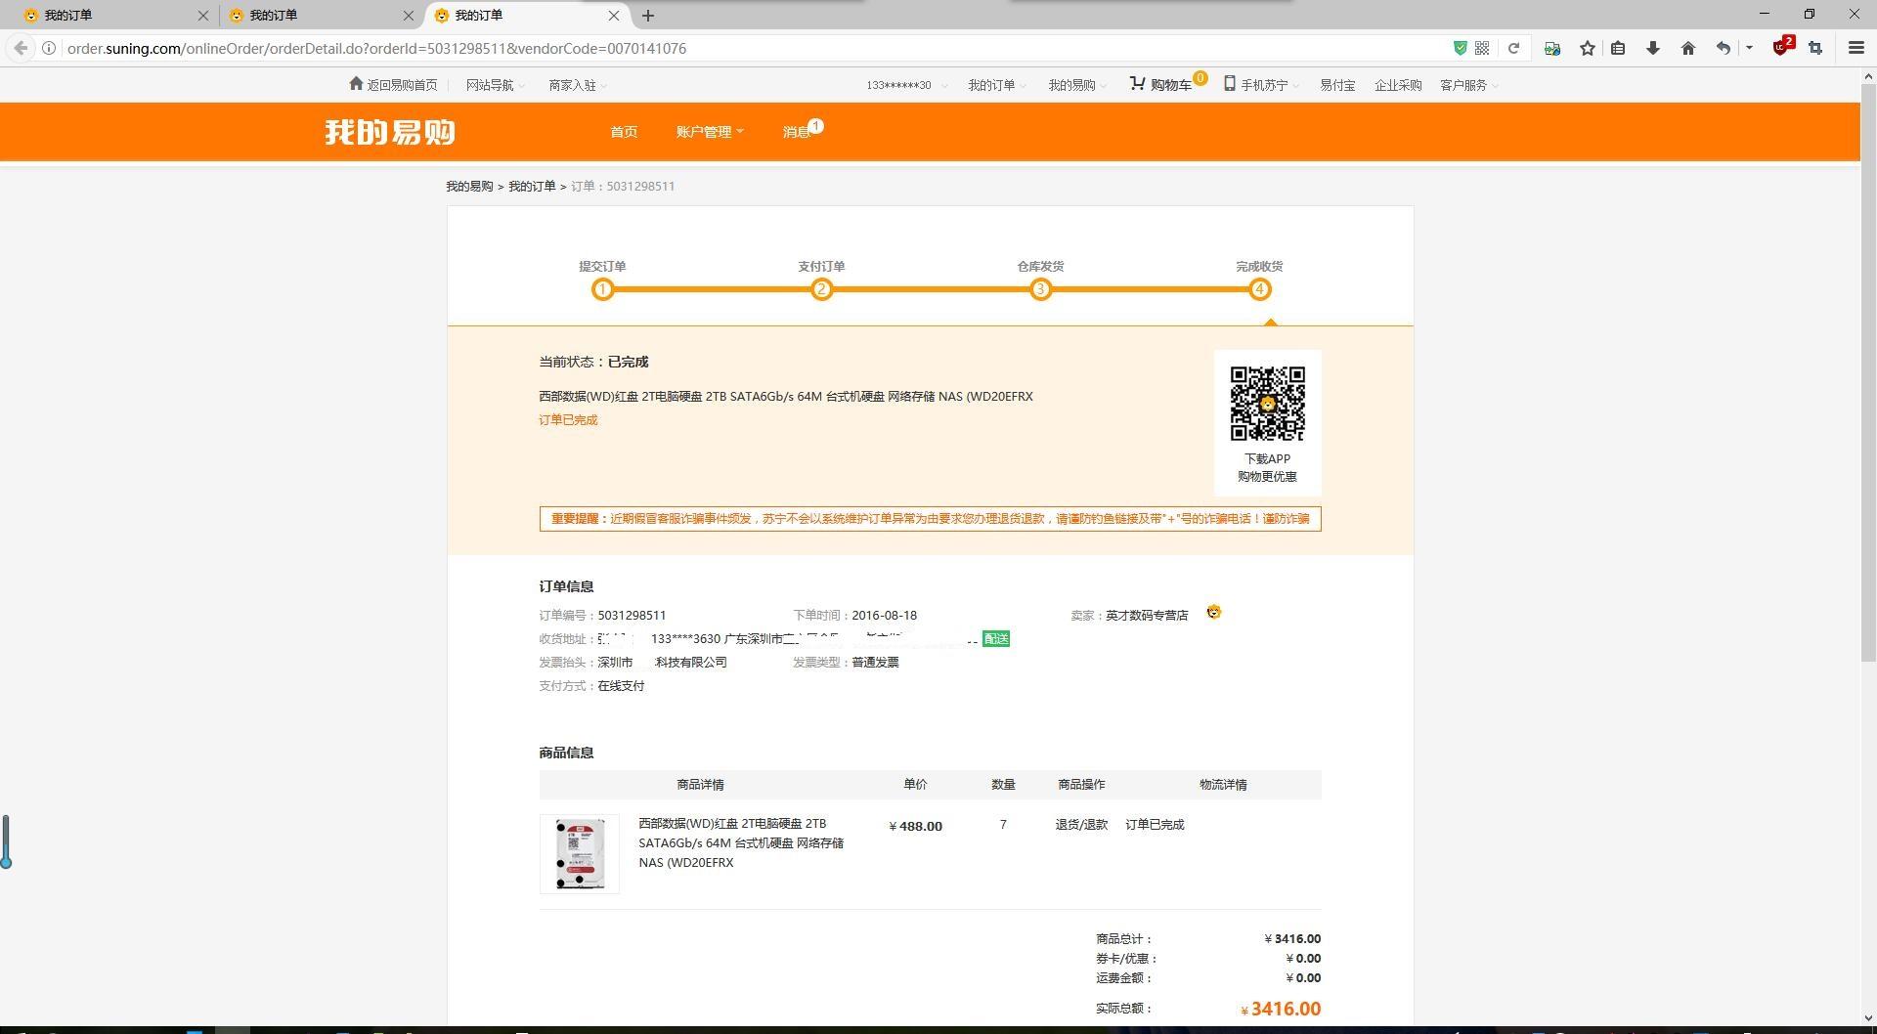Click the green shield security icon
Viewport: 1877px width, 1034px height.
pyautogui.click(x=1460, y=48)
